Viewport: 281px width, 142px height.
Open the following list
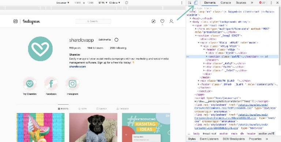point(118,48)
